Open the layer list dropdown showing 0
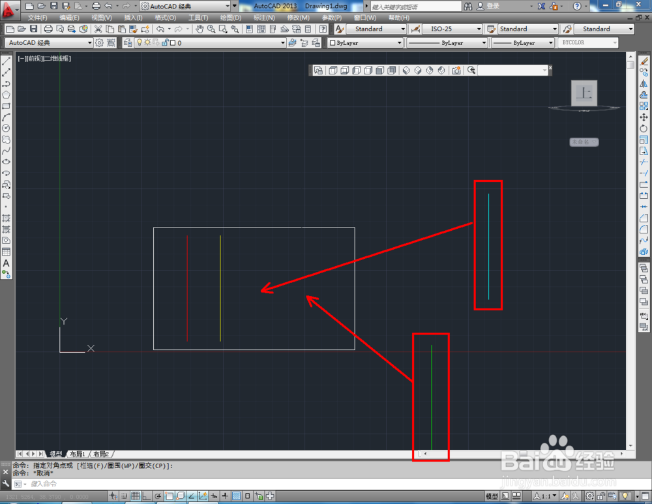The width and height of the screenshot is (652, 504). tap(211, 43)
